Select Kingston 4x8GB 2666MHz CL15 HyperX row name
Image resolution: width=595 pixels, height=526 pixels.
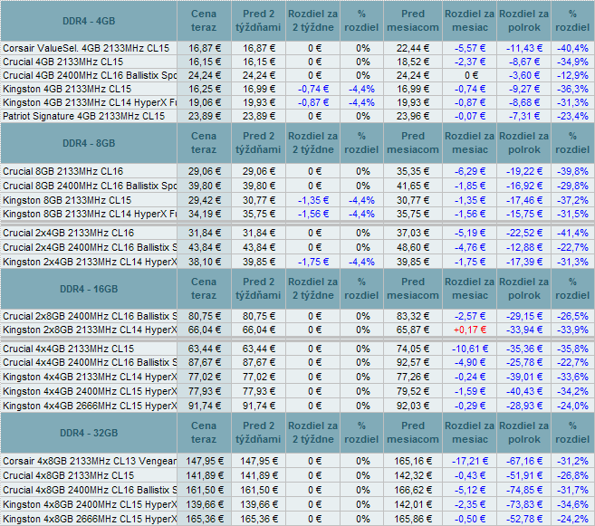[x=90, y=519]
